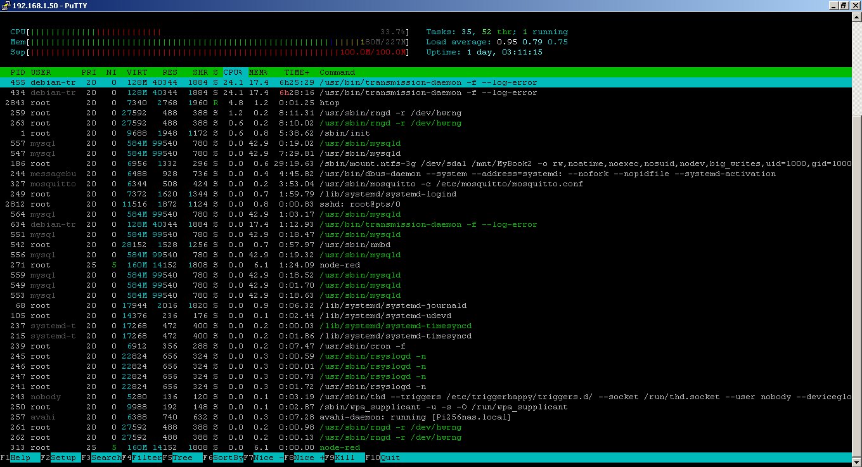Viewport: 862px width, 467px height.
Task: Select the dbus-daemon process row
Action: point(426,174)
